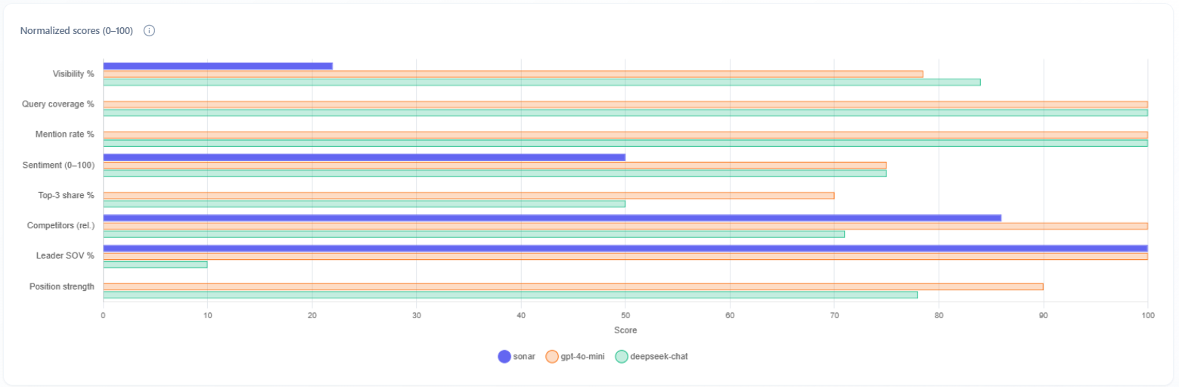1179x387 pixels.
Task: Click the gpt-4o-mini Sentiment bar
Action: pos(495,166)
